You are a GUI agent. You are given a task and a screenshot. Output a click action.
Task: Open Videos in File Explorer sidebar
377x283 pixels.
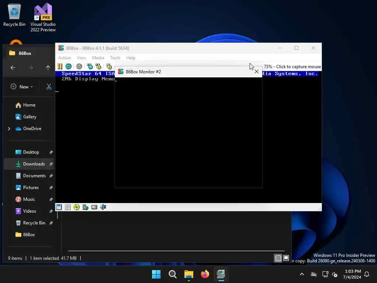tap(29, 211)
